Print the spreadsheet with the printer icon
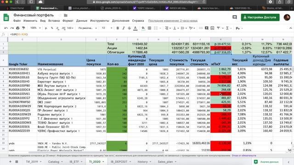This screenshot has height=165, width=294. coord(17,28)
